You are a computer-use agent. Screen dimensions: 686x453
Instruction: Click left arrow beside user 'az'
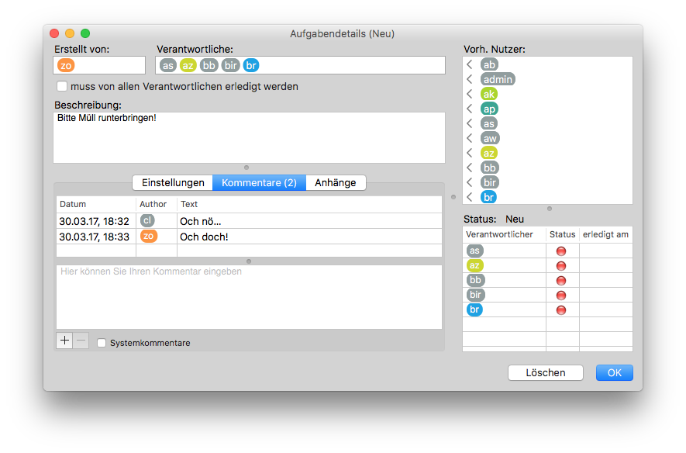(x=470, y=153)
